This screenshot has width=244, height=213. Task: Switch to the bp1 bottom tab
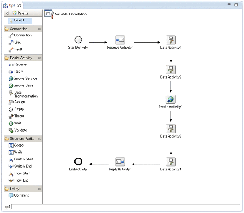coord(7,207)
